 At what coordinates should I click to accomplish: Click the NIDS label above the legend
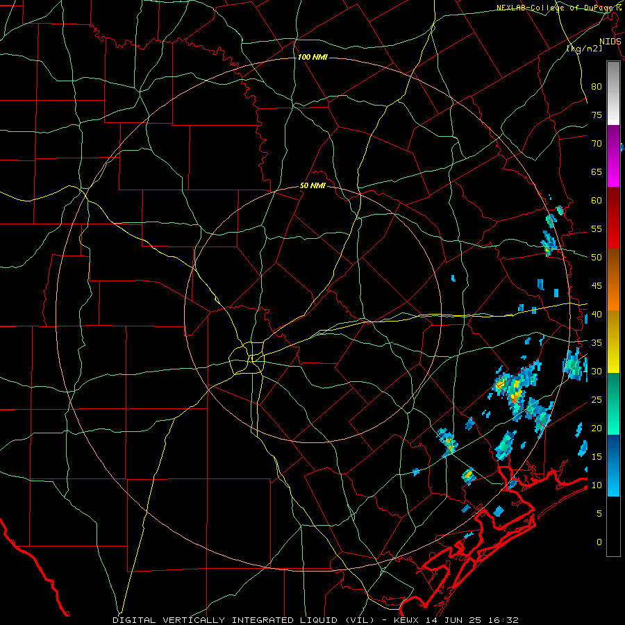click(610, 42)
